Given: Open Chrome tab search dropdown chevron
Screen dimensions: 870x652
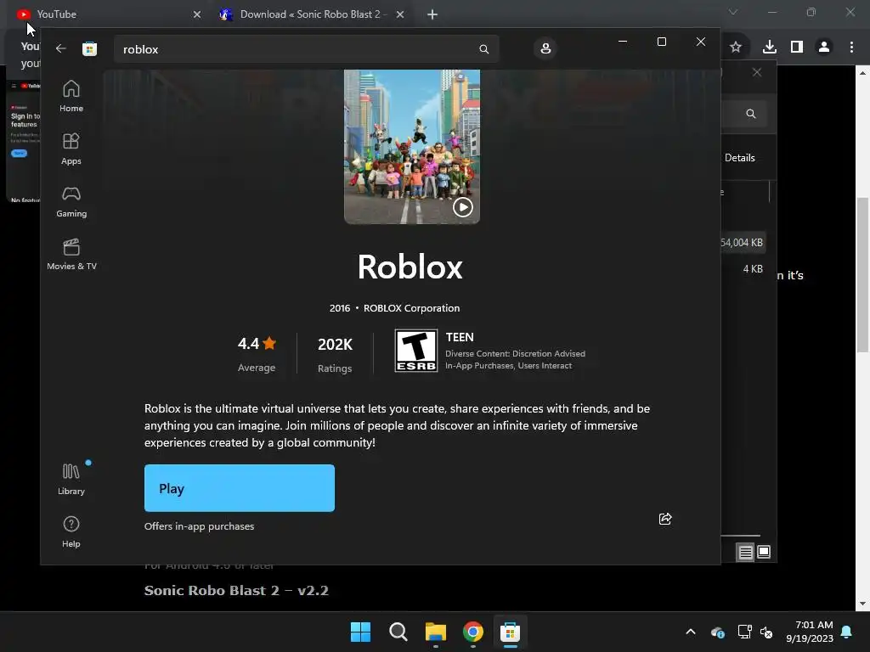Looking at the screenshot, I should point(733,12).
